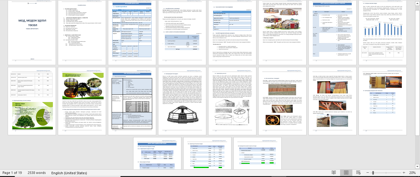Move the zoom slider handle
This screenshot has width=420, height=177.
pyautogui.click(x=373, y=173)
